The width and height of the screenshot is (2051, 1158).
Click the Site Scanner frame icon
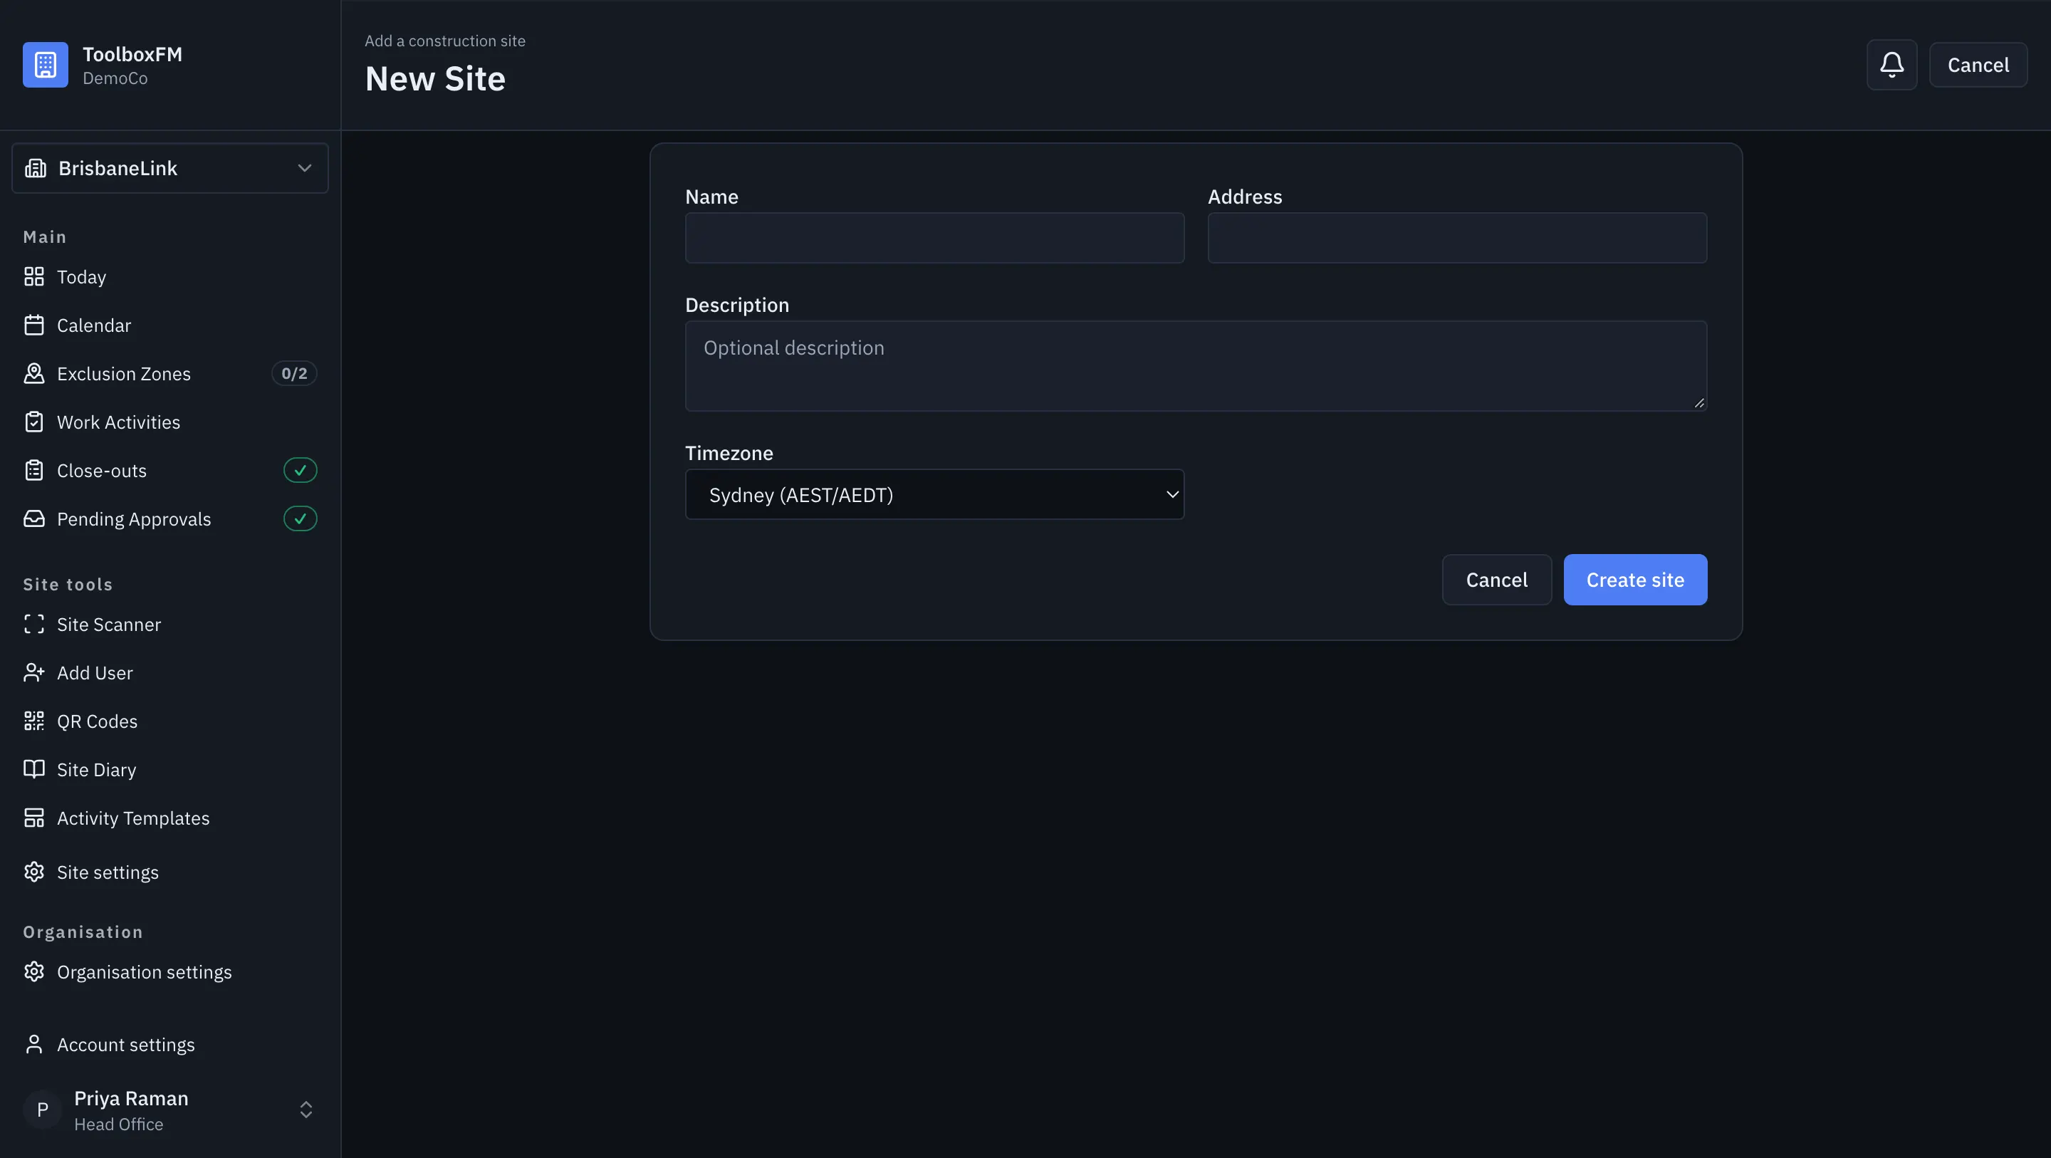(x=34, y=625)
